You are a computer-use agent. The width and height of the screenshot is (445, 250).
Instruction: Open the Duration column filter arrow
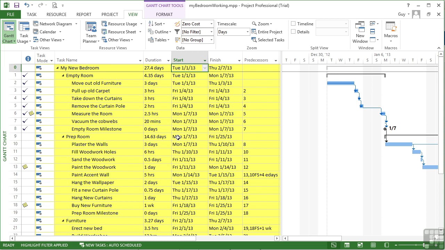(168, 61)
